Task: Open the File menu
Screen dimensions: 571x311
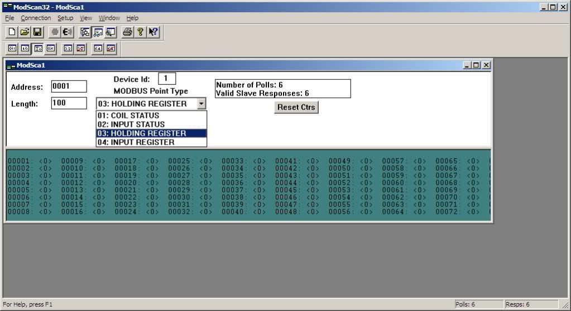Action: (x=9, y=18)
